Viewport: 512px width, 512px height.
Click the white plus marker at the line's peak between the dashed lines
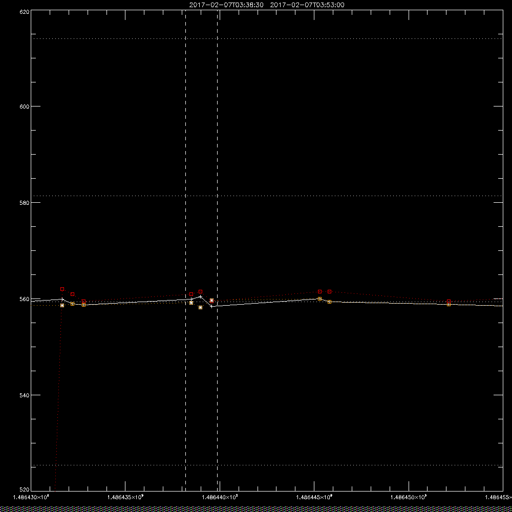pyautogui.click(x=201, y=296)
